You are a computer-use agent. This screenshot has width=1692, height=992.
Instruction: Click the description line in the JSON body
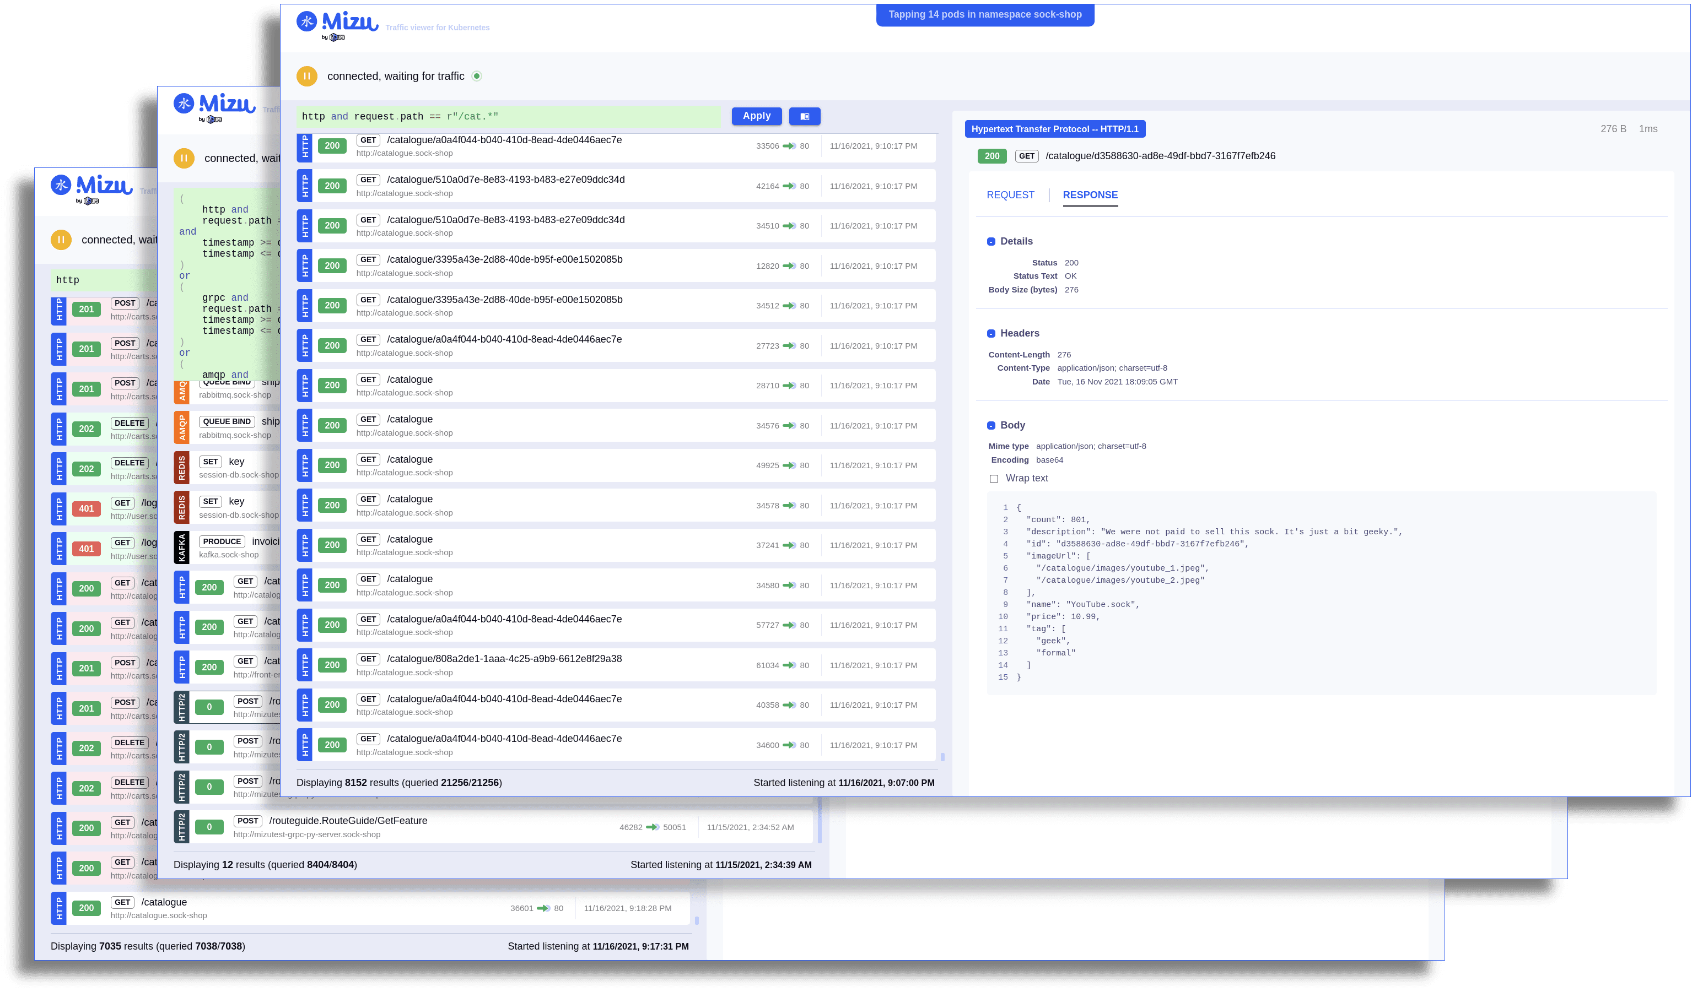(x=1213, y=532)
